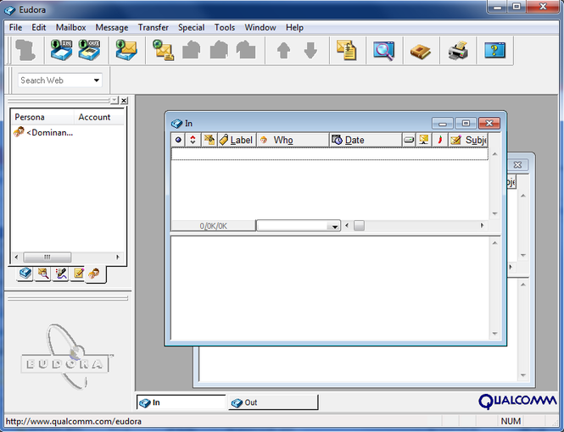Close the background Out mailbox window

517,165
